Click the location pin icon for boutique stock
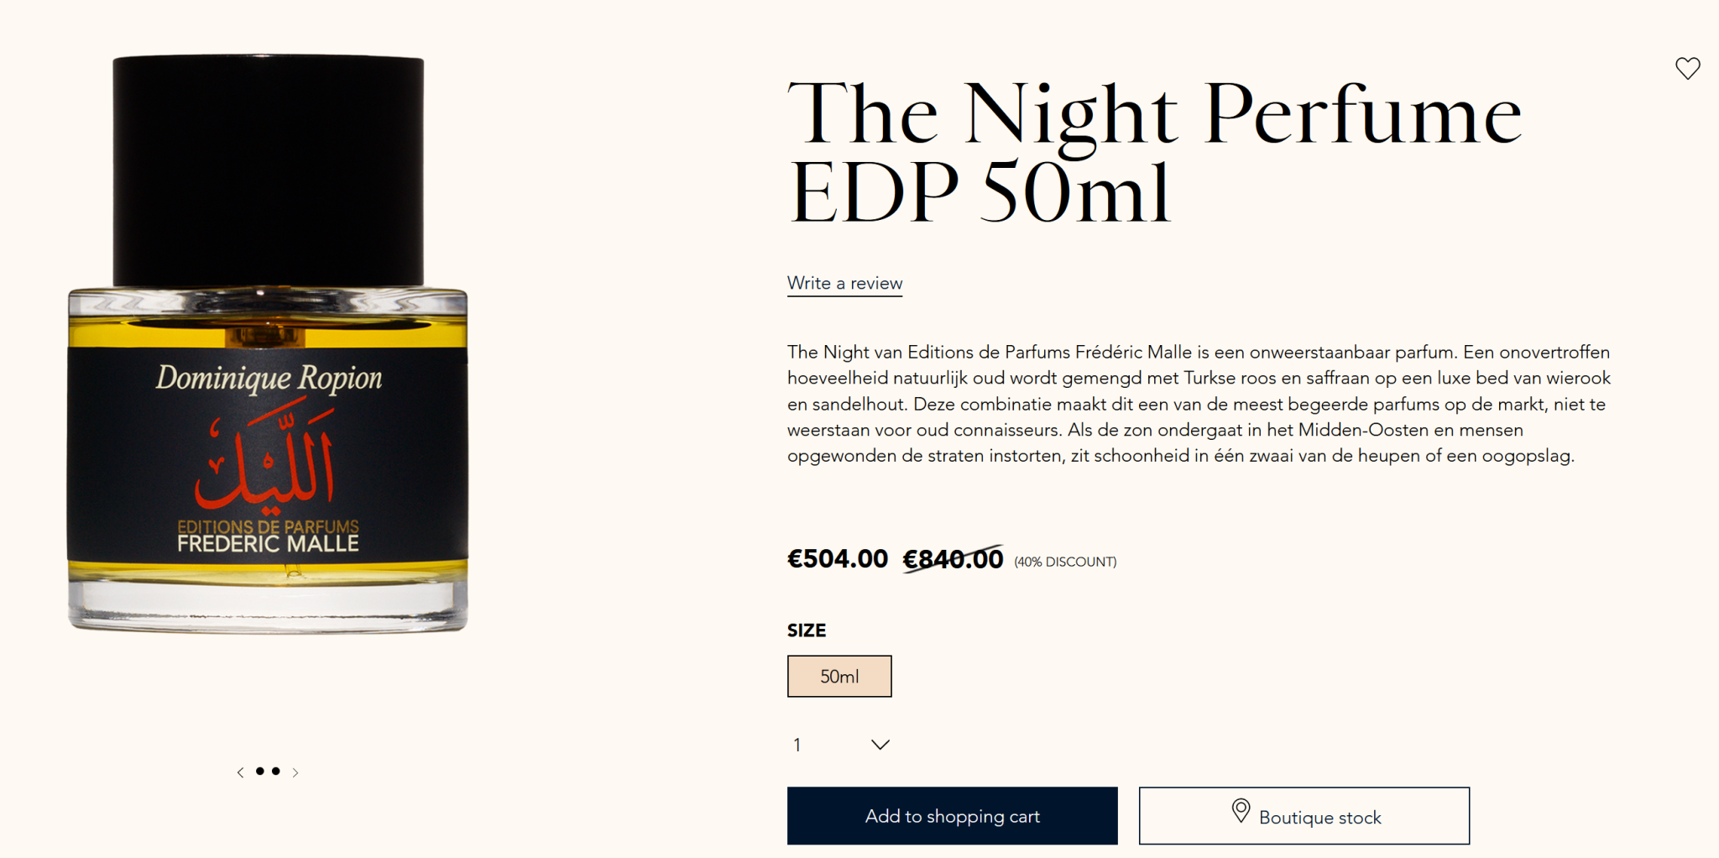 click(x=1241, y=811)
